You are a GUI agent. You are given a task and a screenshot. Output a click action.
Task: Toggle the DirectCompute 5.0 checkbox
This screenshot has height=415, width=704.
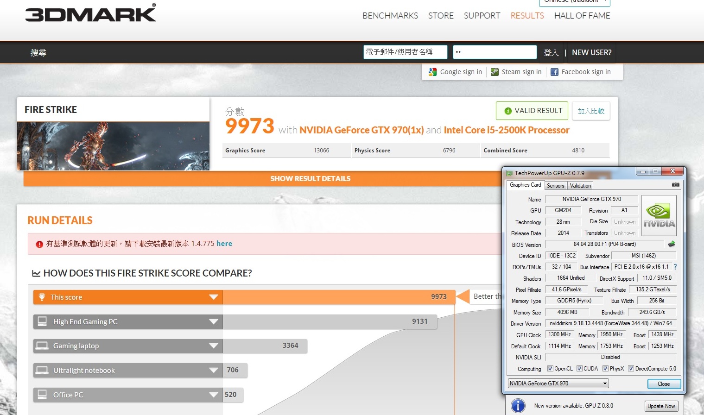(x=631, y=369)
